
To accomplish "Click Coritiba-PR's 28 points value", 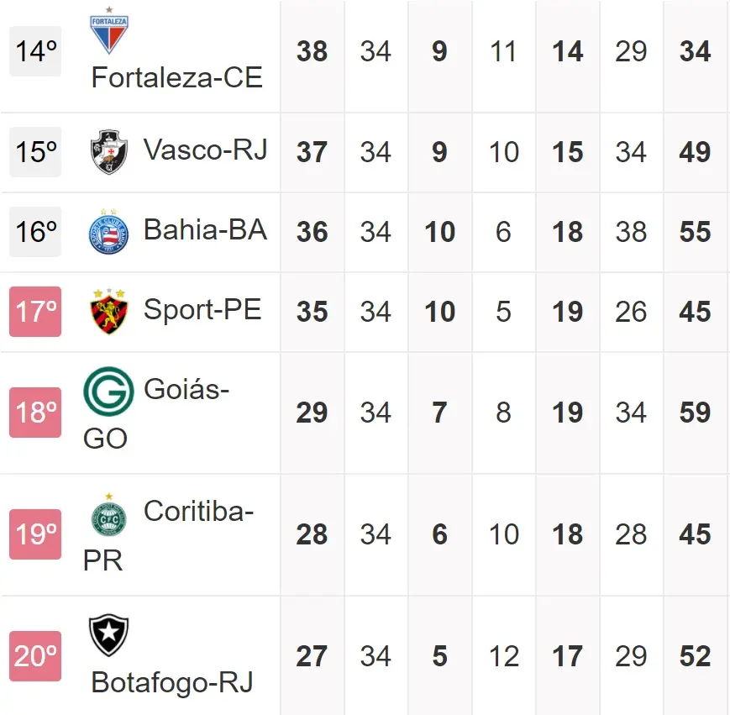I will 312,535.
